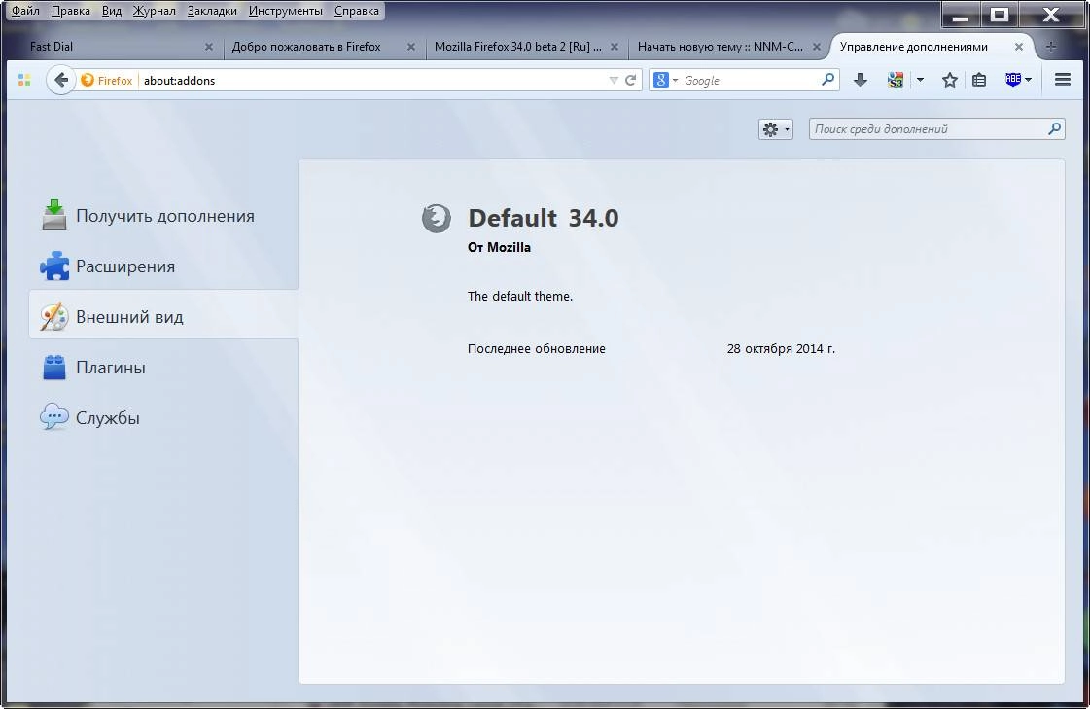Open Расширения category
The height and width of the screenshot is (709, 1090).
click(163, 266)
